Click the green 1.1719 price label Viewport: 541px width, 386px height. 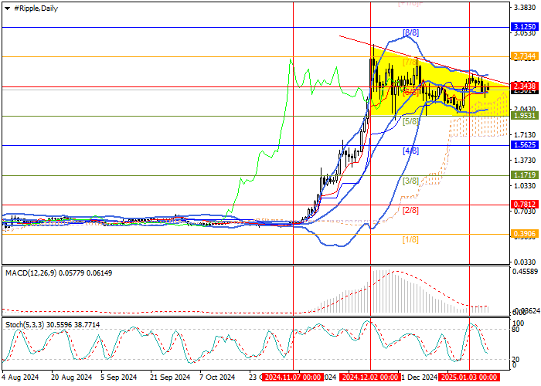click(523, 175)
